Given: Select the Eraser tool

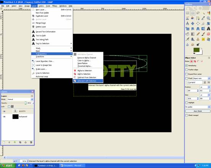Looking at the screenshot, I should tap(208, 34).
